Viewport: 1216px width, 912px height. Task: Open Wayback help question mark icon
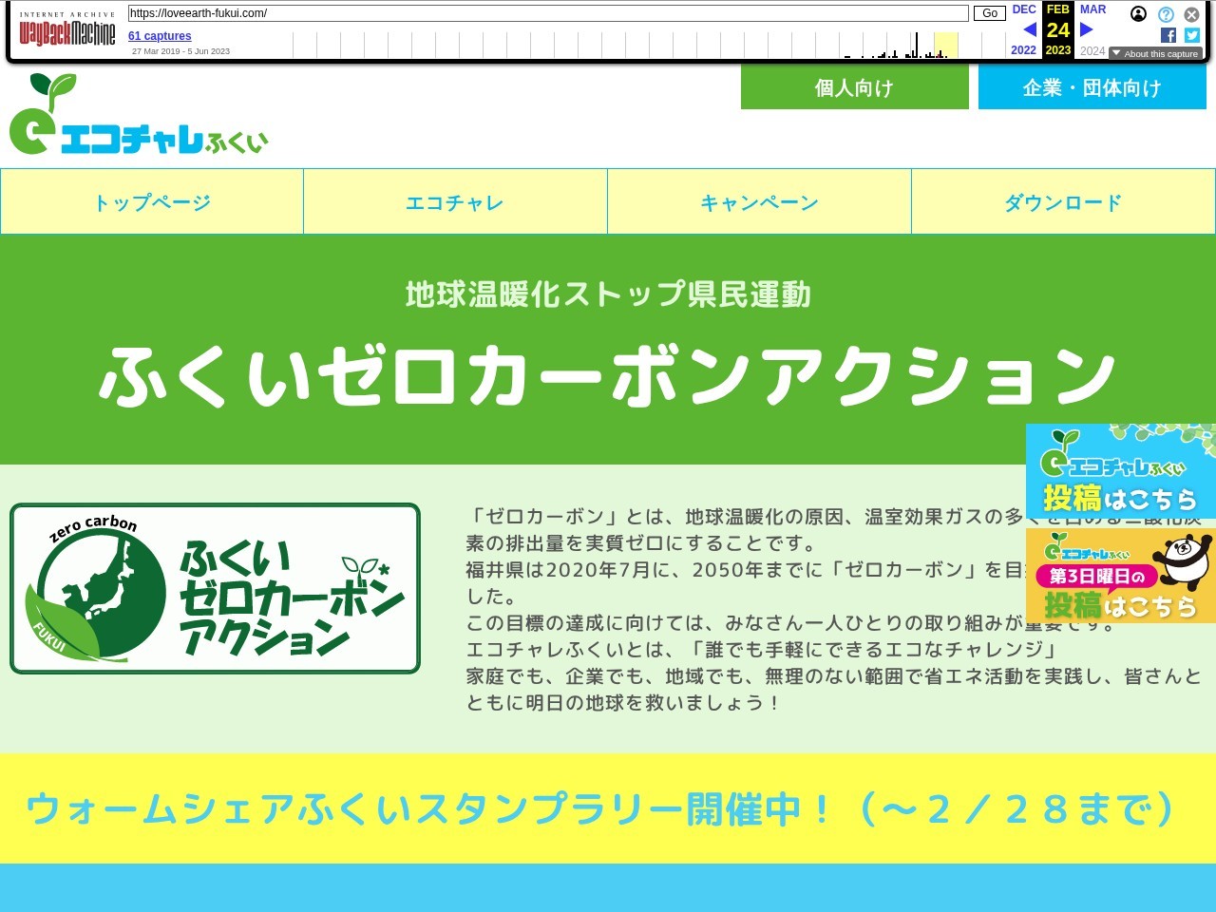click(1166, 14)
